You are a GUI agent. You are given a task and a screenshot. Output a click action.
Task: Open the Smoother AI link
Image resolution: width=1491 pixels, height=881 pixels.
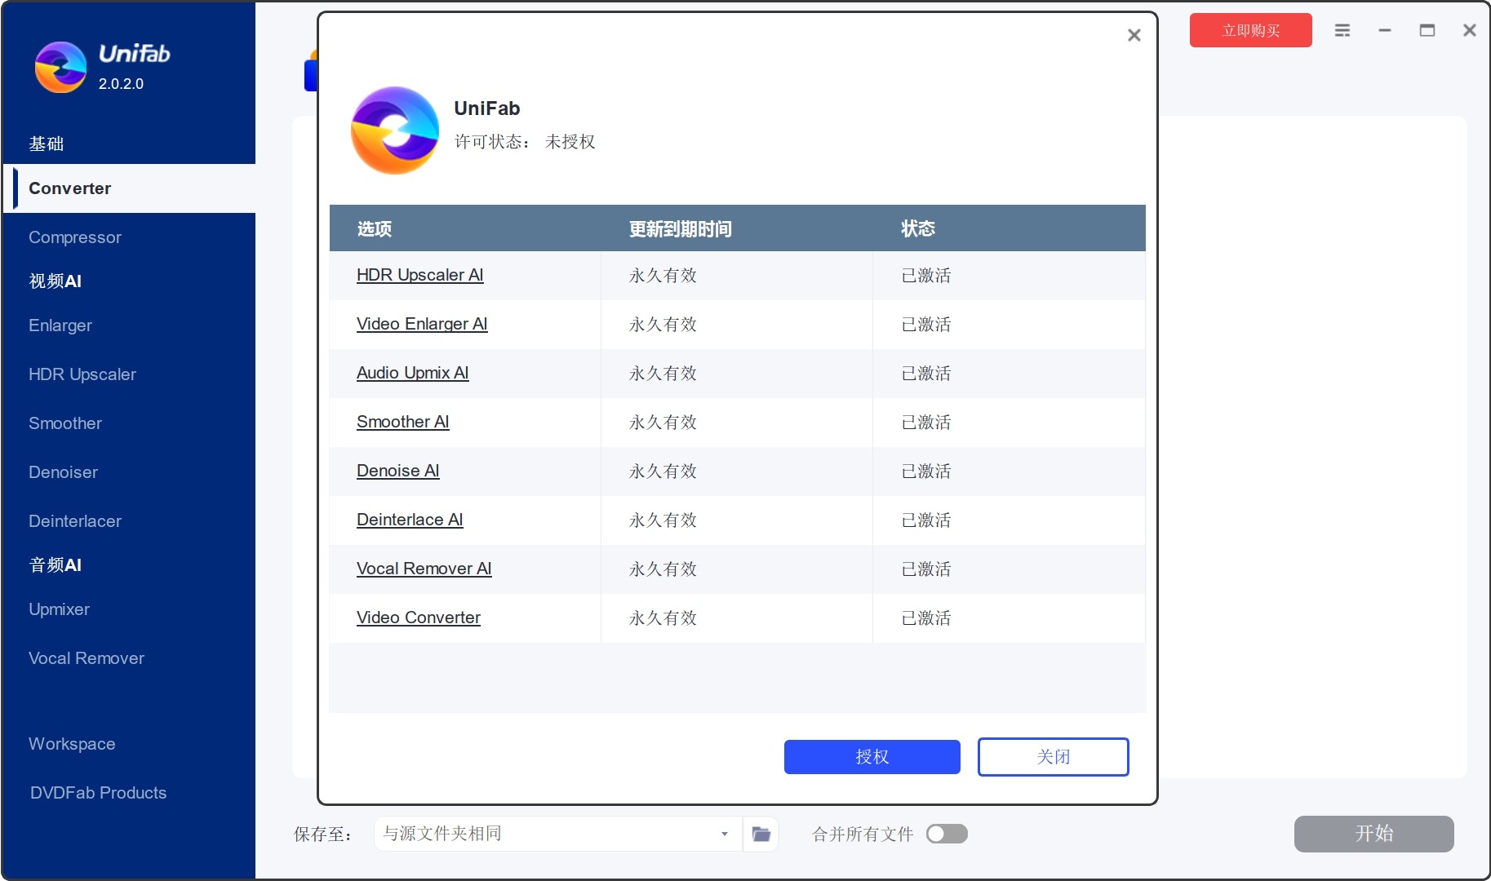tap(402, 422)
